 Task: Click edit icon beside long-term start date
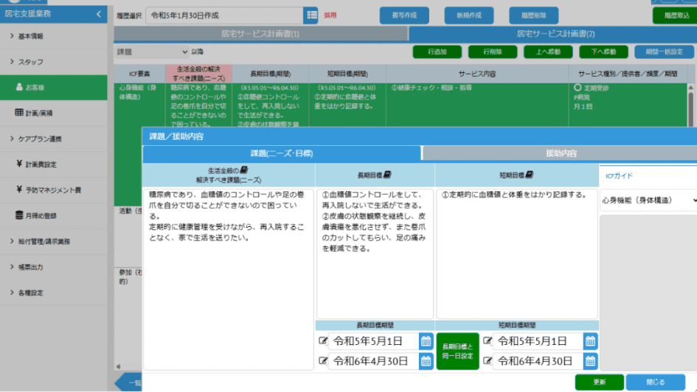[x=323, y=341]
